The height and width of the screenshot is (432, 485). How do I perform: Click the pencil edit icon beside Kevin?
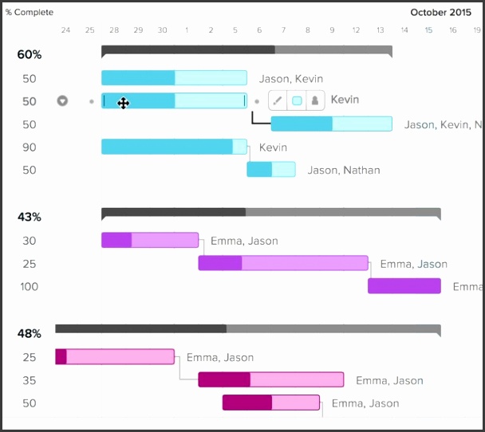pyautogui.click(x=277, y=100)
